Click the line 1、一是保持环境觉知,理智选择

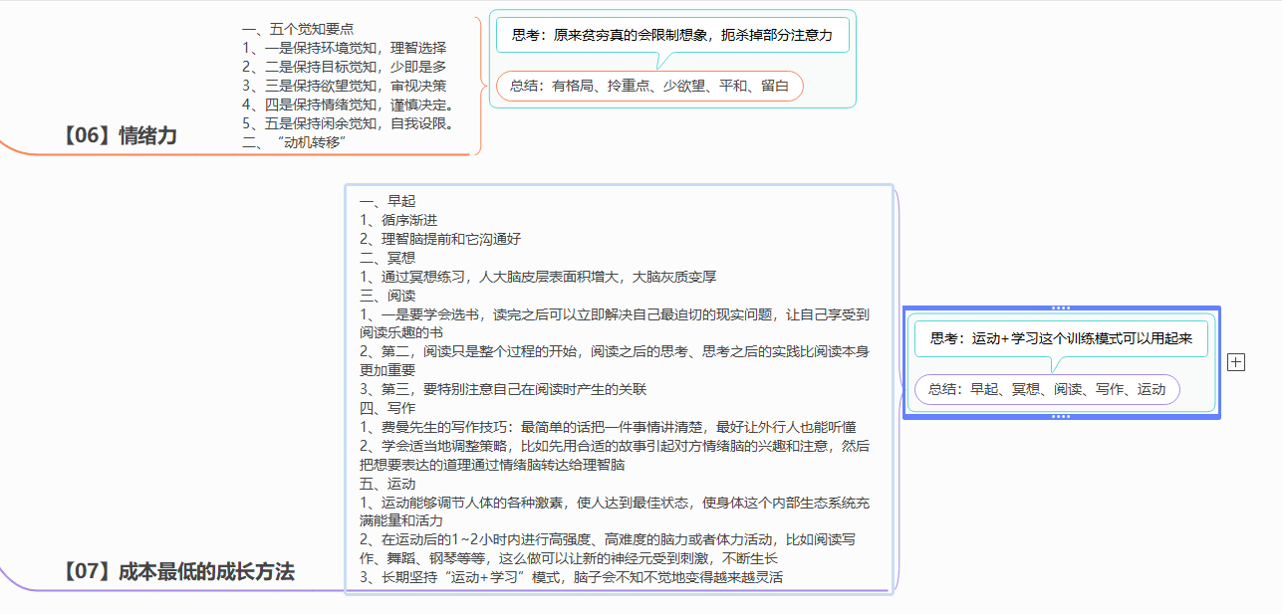pos(345,48)
